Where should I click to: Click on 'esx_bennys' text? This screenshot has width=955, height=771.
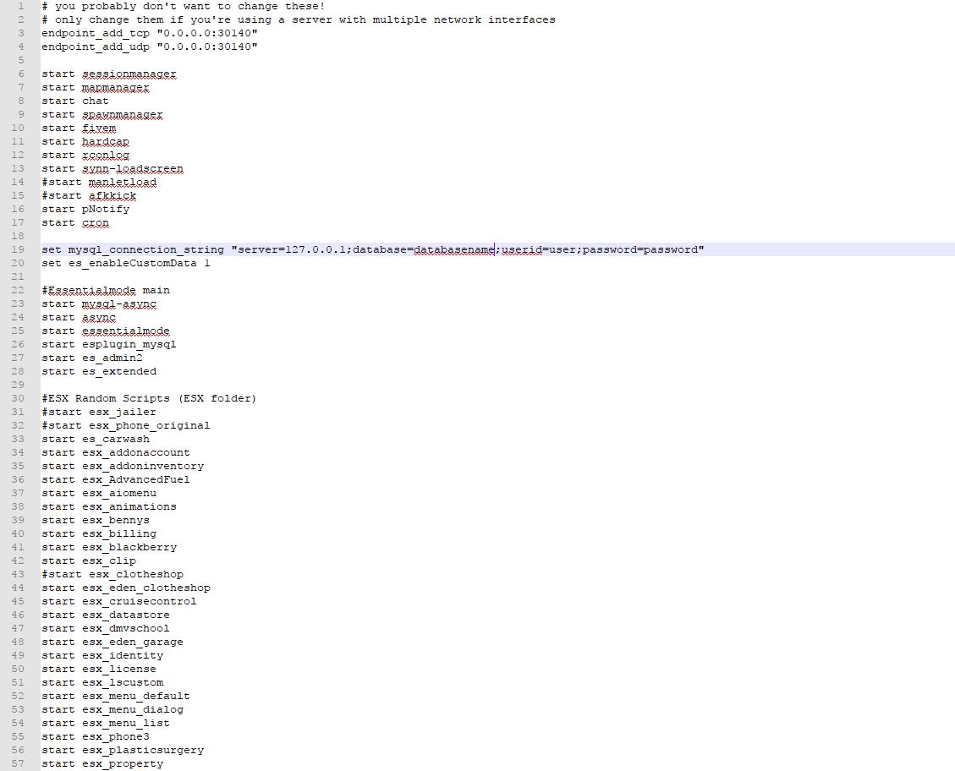click(x=116, y=520)
